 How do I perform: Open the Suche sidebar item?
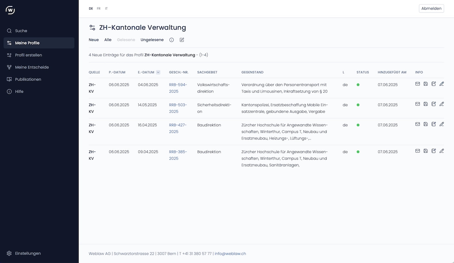point(39,31)
